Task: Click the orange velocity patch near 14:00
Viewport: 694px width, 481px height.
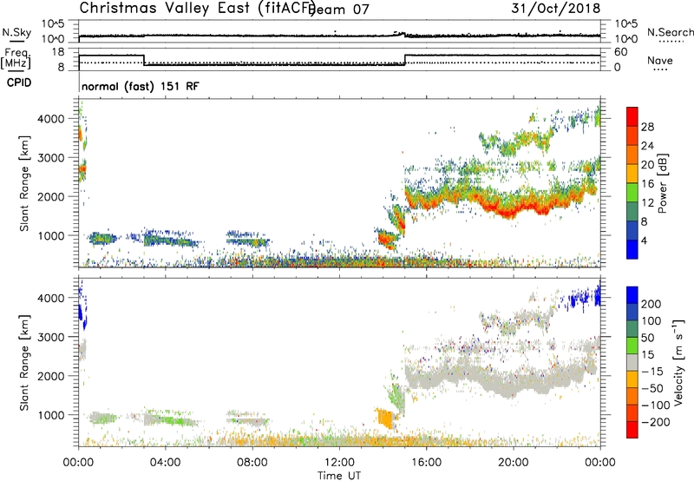Action: tap(385, 418)
